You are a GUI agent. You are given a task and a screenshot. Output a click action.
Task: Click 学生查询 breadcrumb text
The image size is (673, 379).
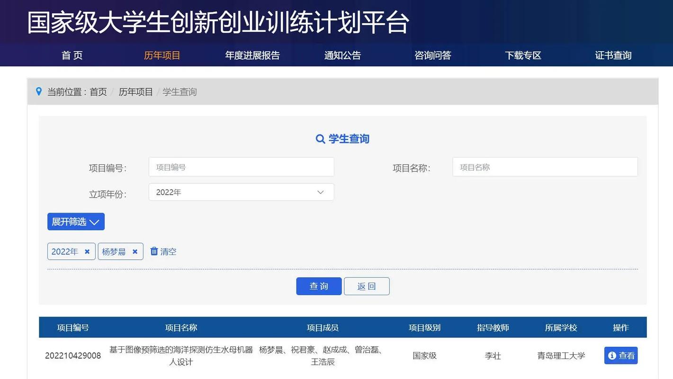[x=179, y=92]
